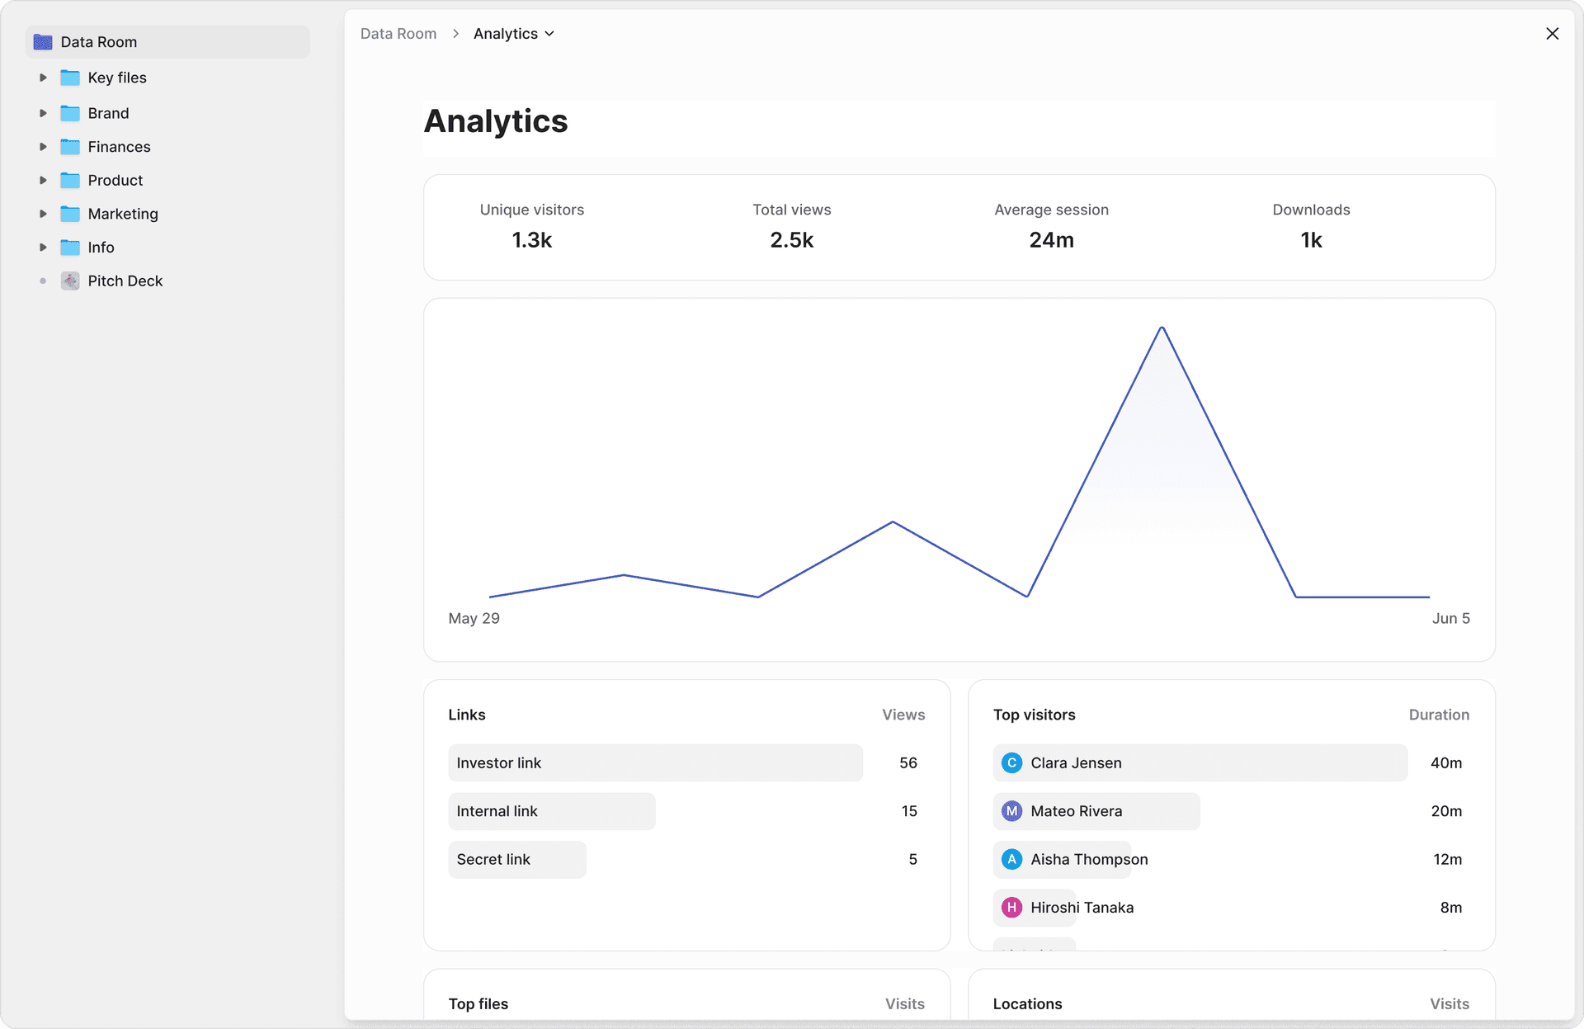Open the Investor link entry
Viewport: 1584px width, 1029px height.
[499, 762]
